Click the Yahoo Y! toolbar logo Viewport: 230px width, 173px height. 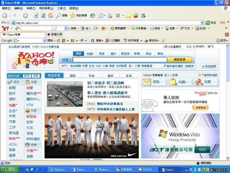click(x=5, y=28)
